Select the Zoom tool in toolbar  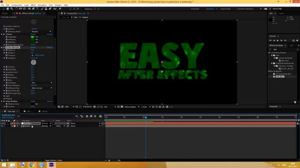click(12, 9)
